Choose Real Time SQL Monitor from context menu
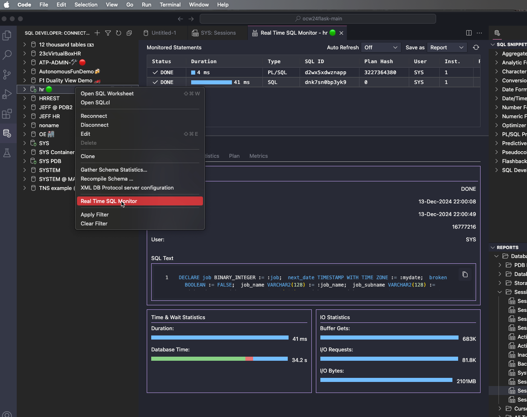527x417 pixels. point(140,201)
